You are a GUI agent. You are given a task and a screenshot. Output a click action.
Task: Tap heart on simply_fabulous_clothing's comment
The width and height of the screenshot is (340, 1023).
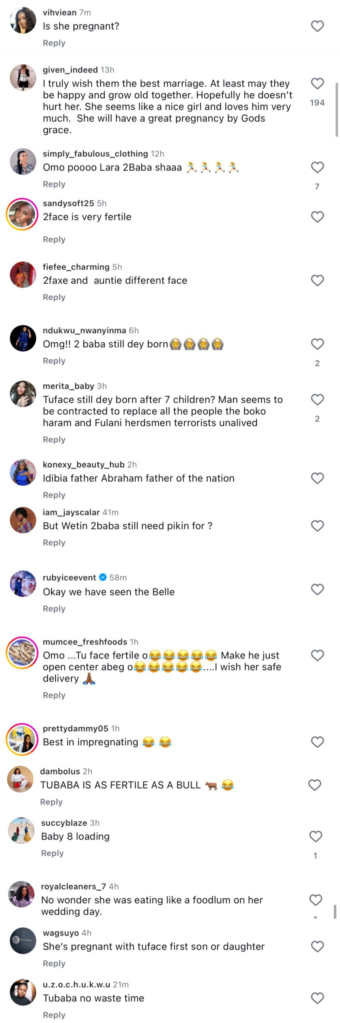[x=317, y=167]
